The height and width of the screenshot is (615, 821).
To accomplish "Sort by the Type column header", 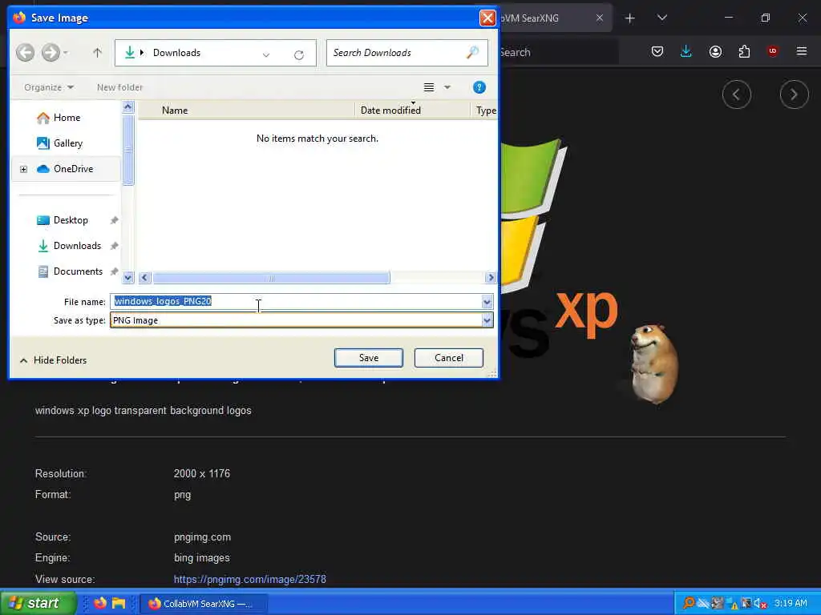I will [485, 111].
